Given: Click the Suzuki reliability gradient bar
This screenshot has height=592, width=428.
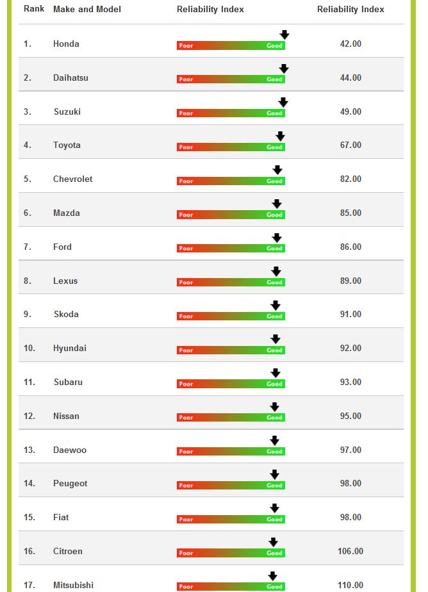Looking at the screenshot, I should [231, 113].
